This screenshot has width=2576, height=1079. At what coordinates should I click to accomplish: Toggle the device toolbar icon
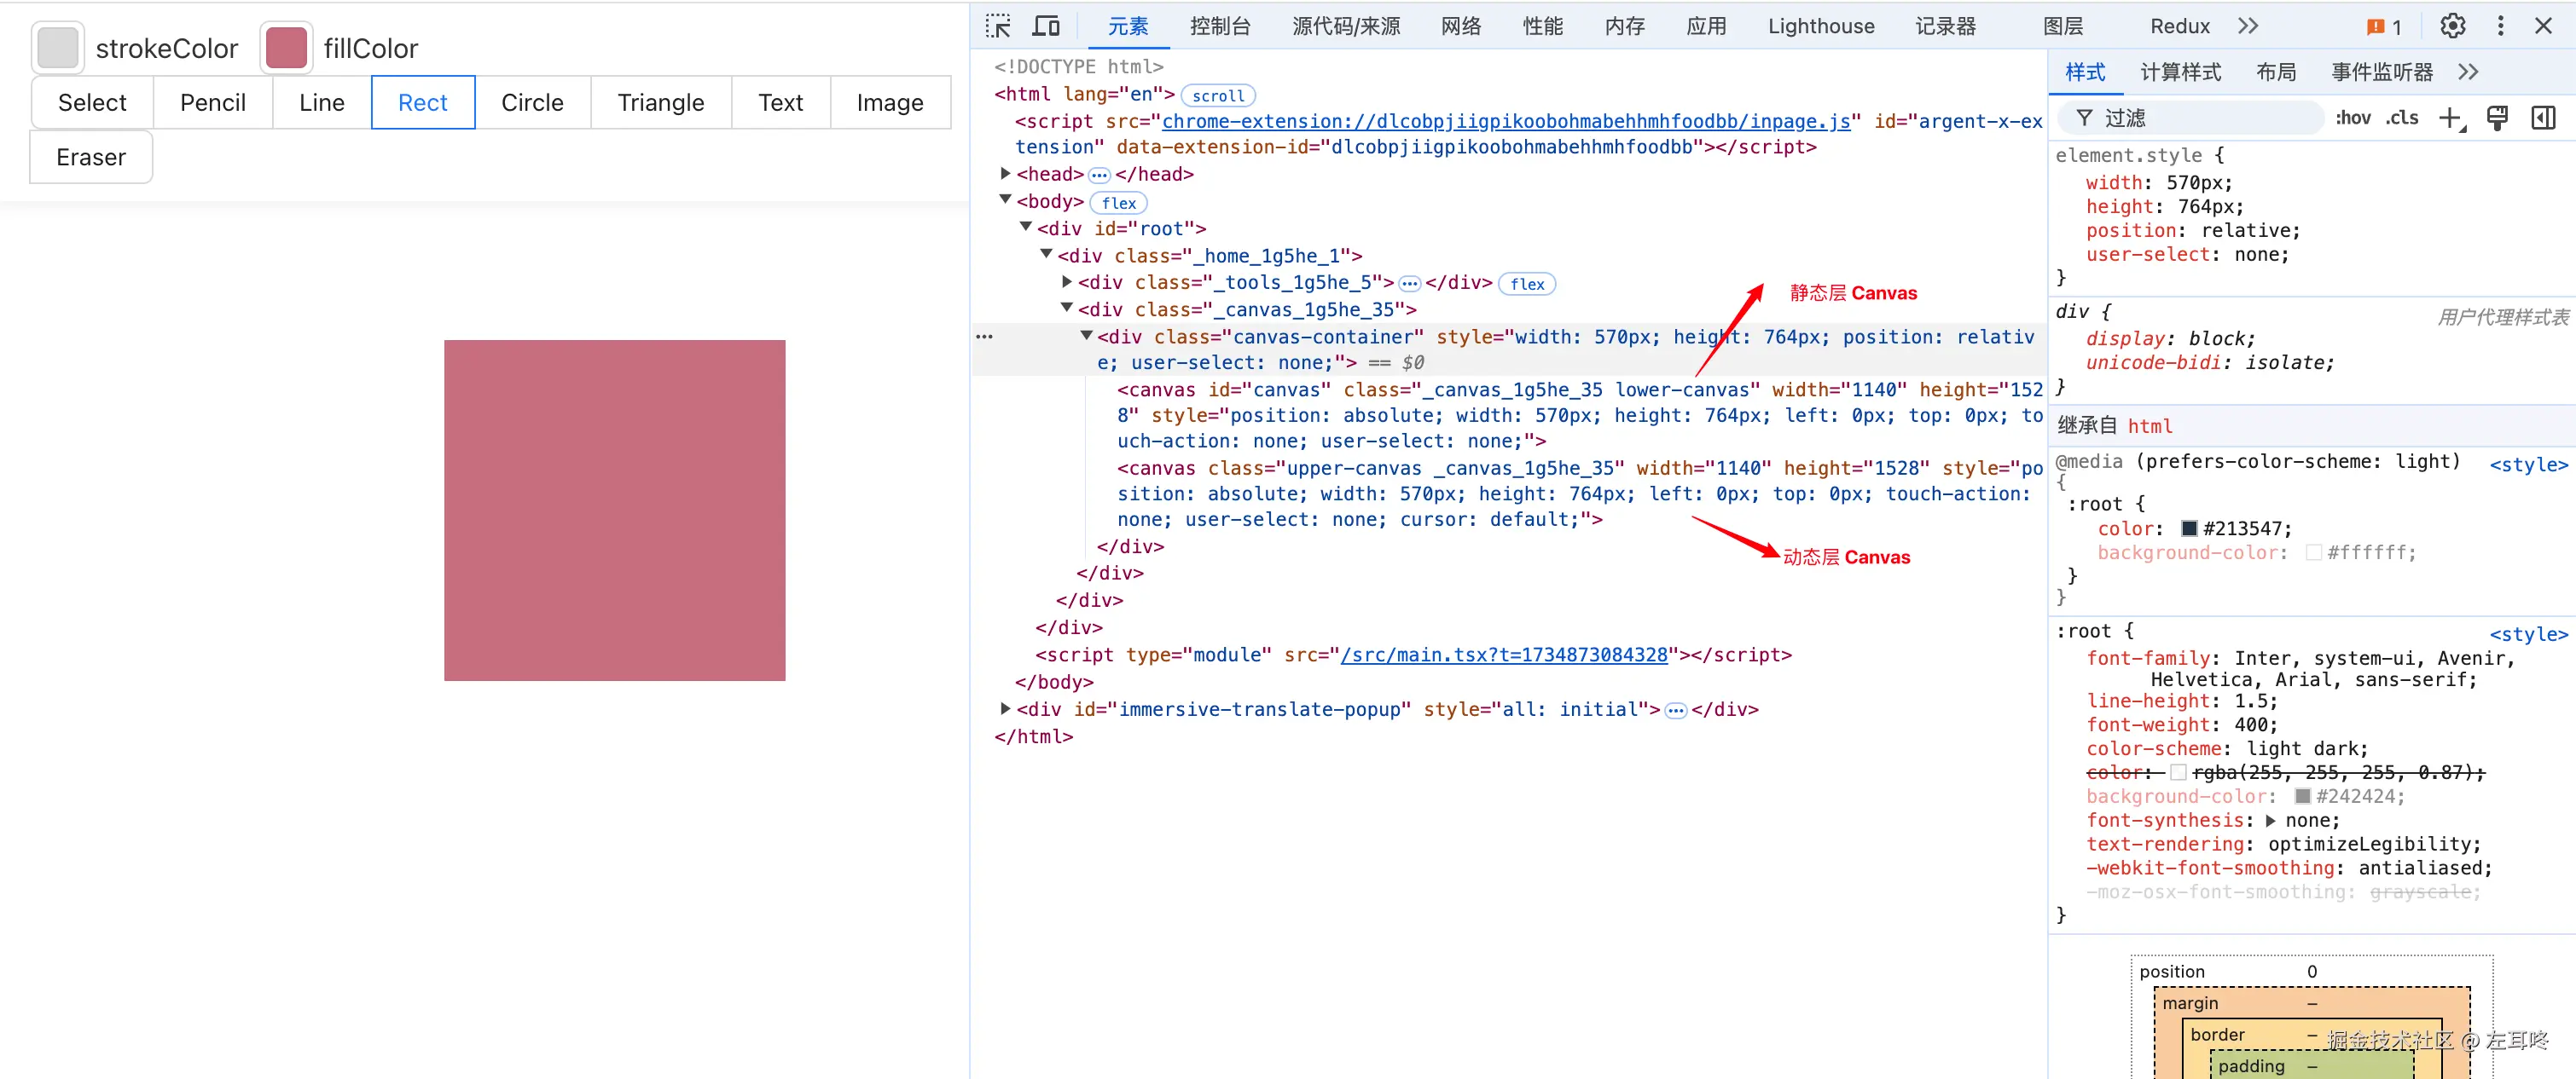1046,26
